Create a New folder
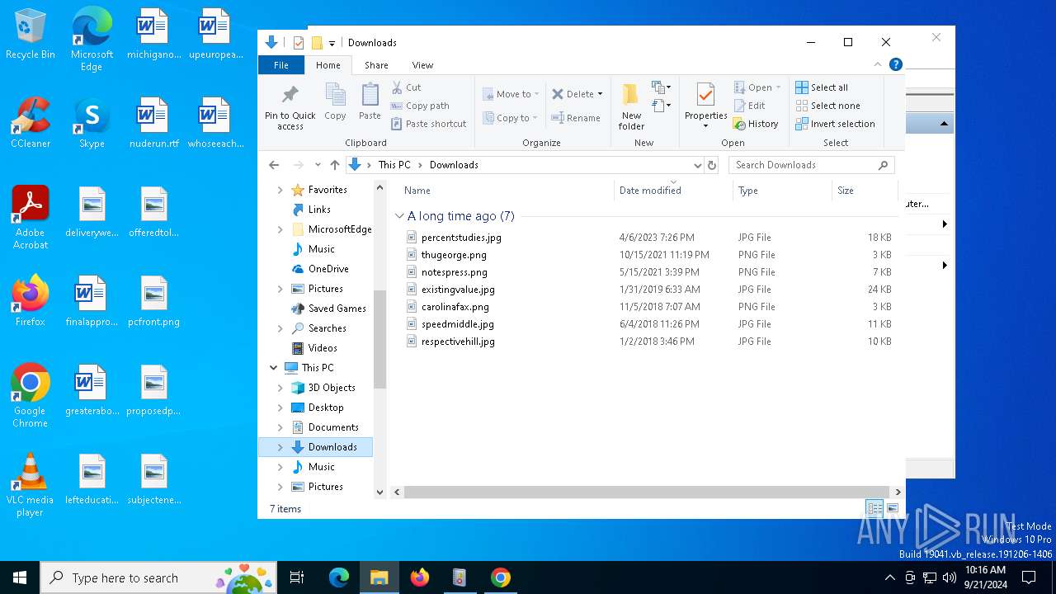Screen dimensions: 1056x594 click(x=631, y=106)
